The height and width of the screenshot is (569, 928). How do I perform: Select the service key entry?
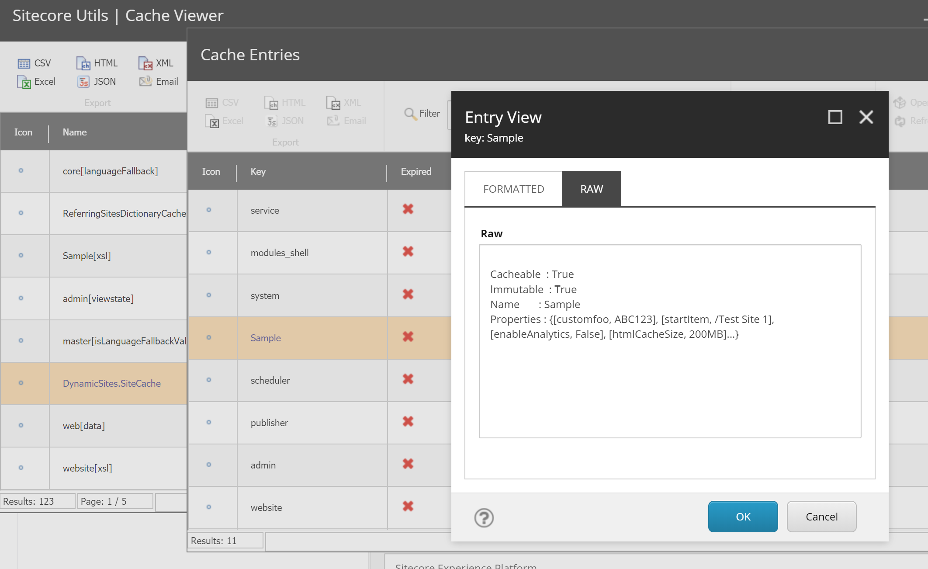click(x=265, y=211)
